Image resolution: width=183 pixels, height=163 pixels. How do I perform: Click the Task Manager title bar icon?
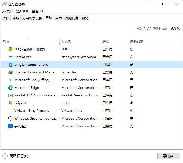pyautogui.click(x=5, y=4)
